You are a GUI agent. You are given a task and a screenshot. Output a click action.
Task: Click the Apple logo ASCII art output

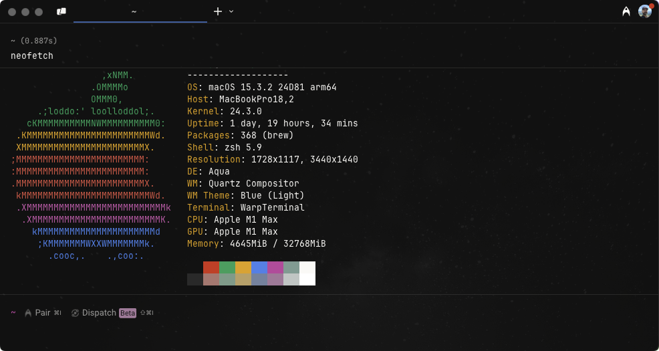(x=91, y=166)
